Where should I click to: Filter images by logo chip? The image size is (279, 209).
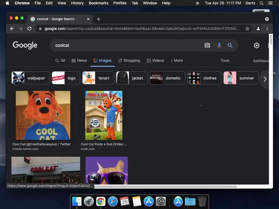[66, 78]
